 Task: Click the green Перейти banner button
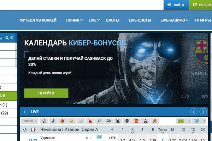pos(46,93)
